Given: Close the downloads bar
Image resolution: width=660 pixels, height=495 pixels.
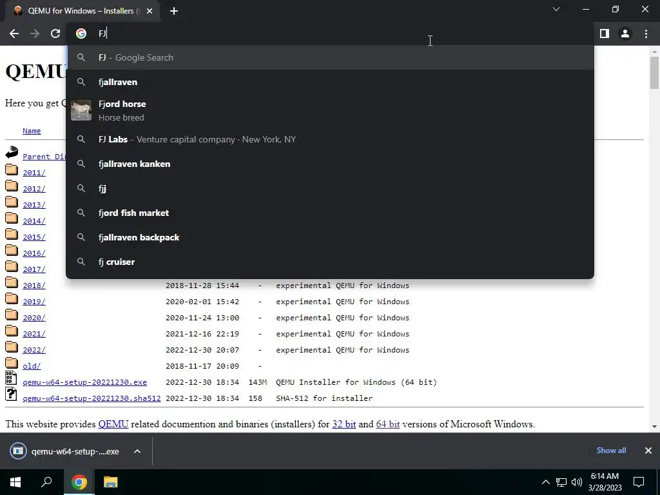Looking at the screenshot, I should click(x=648, y=451).
